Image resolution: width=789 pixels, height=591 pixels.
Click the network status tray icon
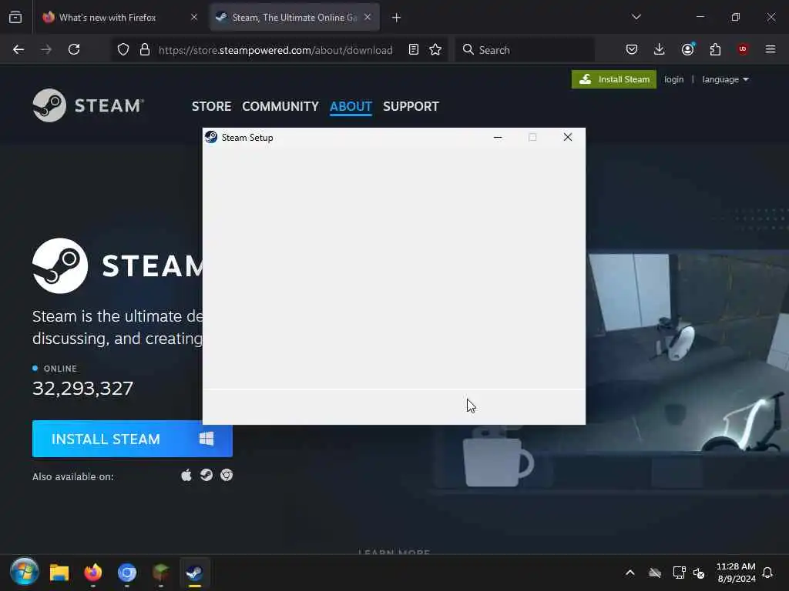[680, 573]
